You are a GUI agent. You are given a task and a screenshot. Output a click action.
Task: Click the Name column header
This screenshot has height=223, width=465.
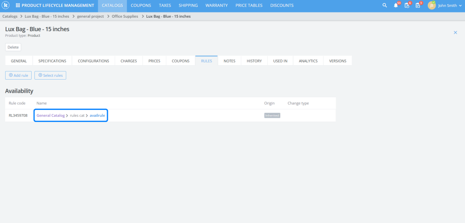coord(41,103)
